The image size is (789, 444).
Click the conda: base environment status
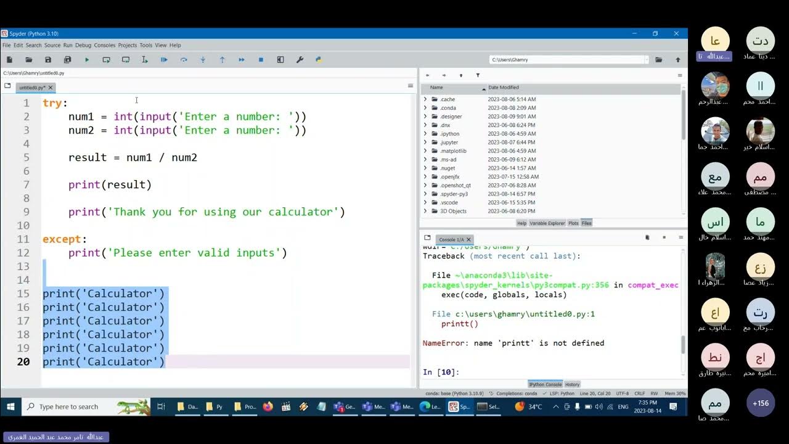point(453,393)
